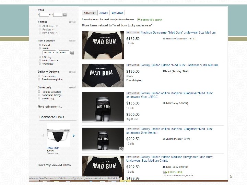This screenshot has height=185, width=247.
Task: Click the '17h left (Sunday, 7AM)' text
Action: (x=176, y=71)
